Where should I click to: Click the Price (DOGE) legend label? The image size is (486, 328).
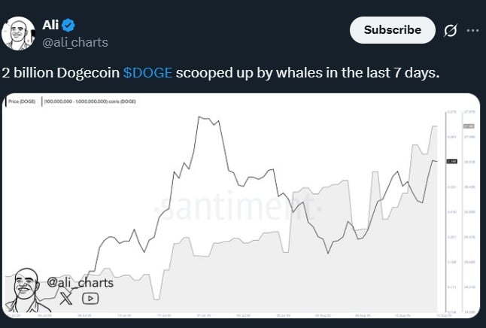coord(23,100)
